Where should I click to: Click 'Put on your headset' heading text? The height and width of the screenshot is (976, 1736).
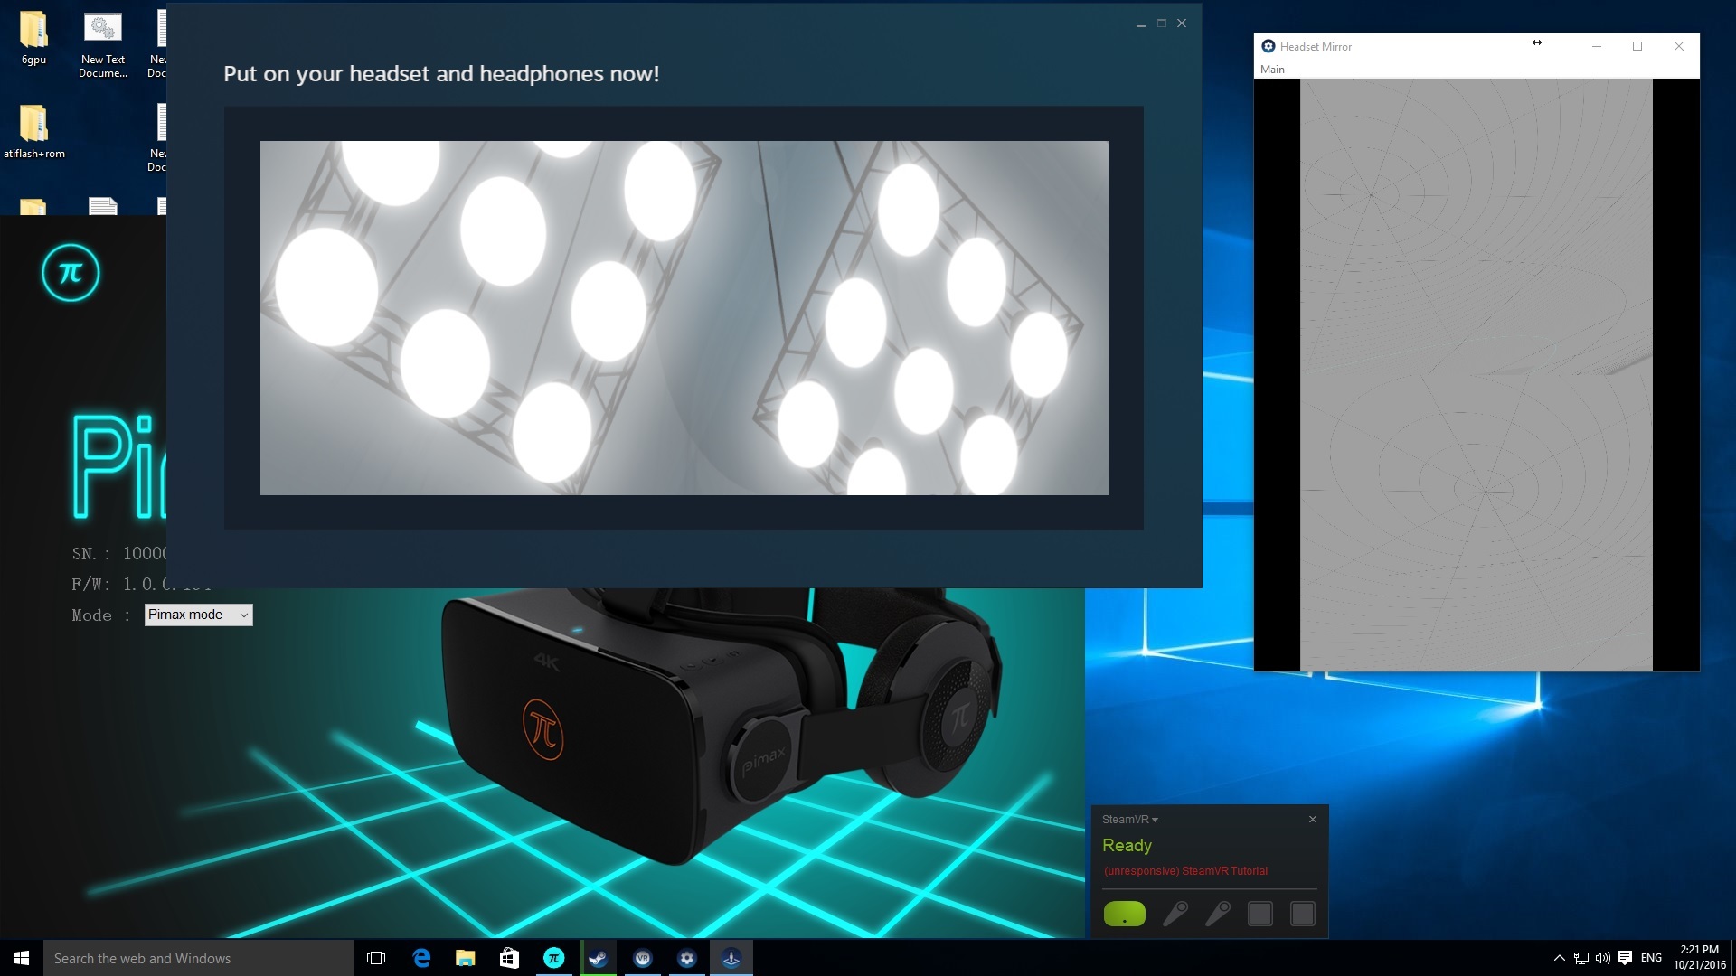tap(441, 74)
